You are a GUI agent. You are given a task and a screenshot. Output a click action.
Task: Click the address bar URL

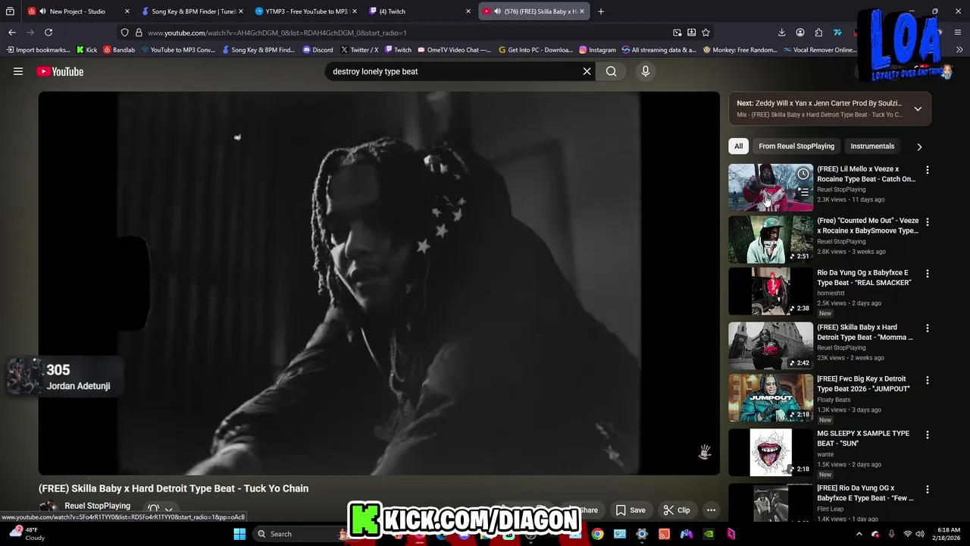(277, 33)
